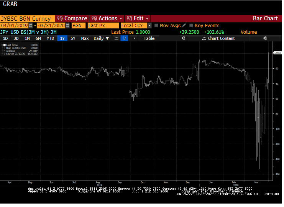Click the -100 y-axis label

point(277,129)
